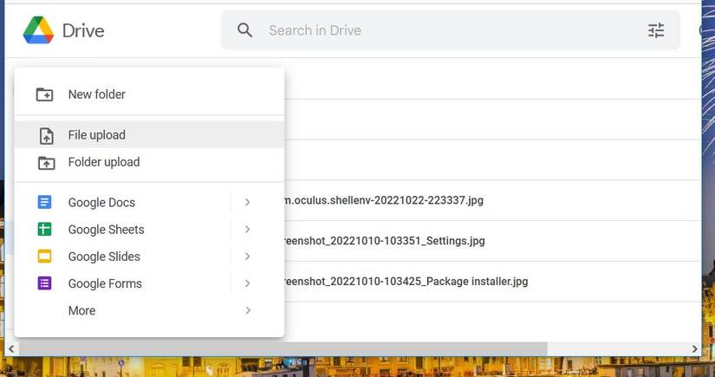Click the purple Google Forms icon
This screenshot has height=377, width=715.
(x=44, y=283)
